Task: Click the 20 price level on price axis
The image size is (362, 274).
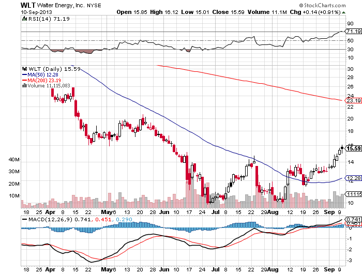Action: click(350, 119)
